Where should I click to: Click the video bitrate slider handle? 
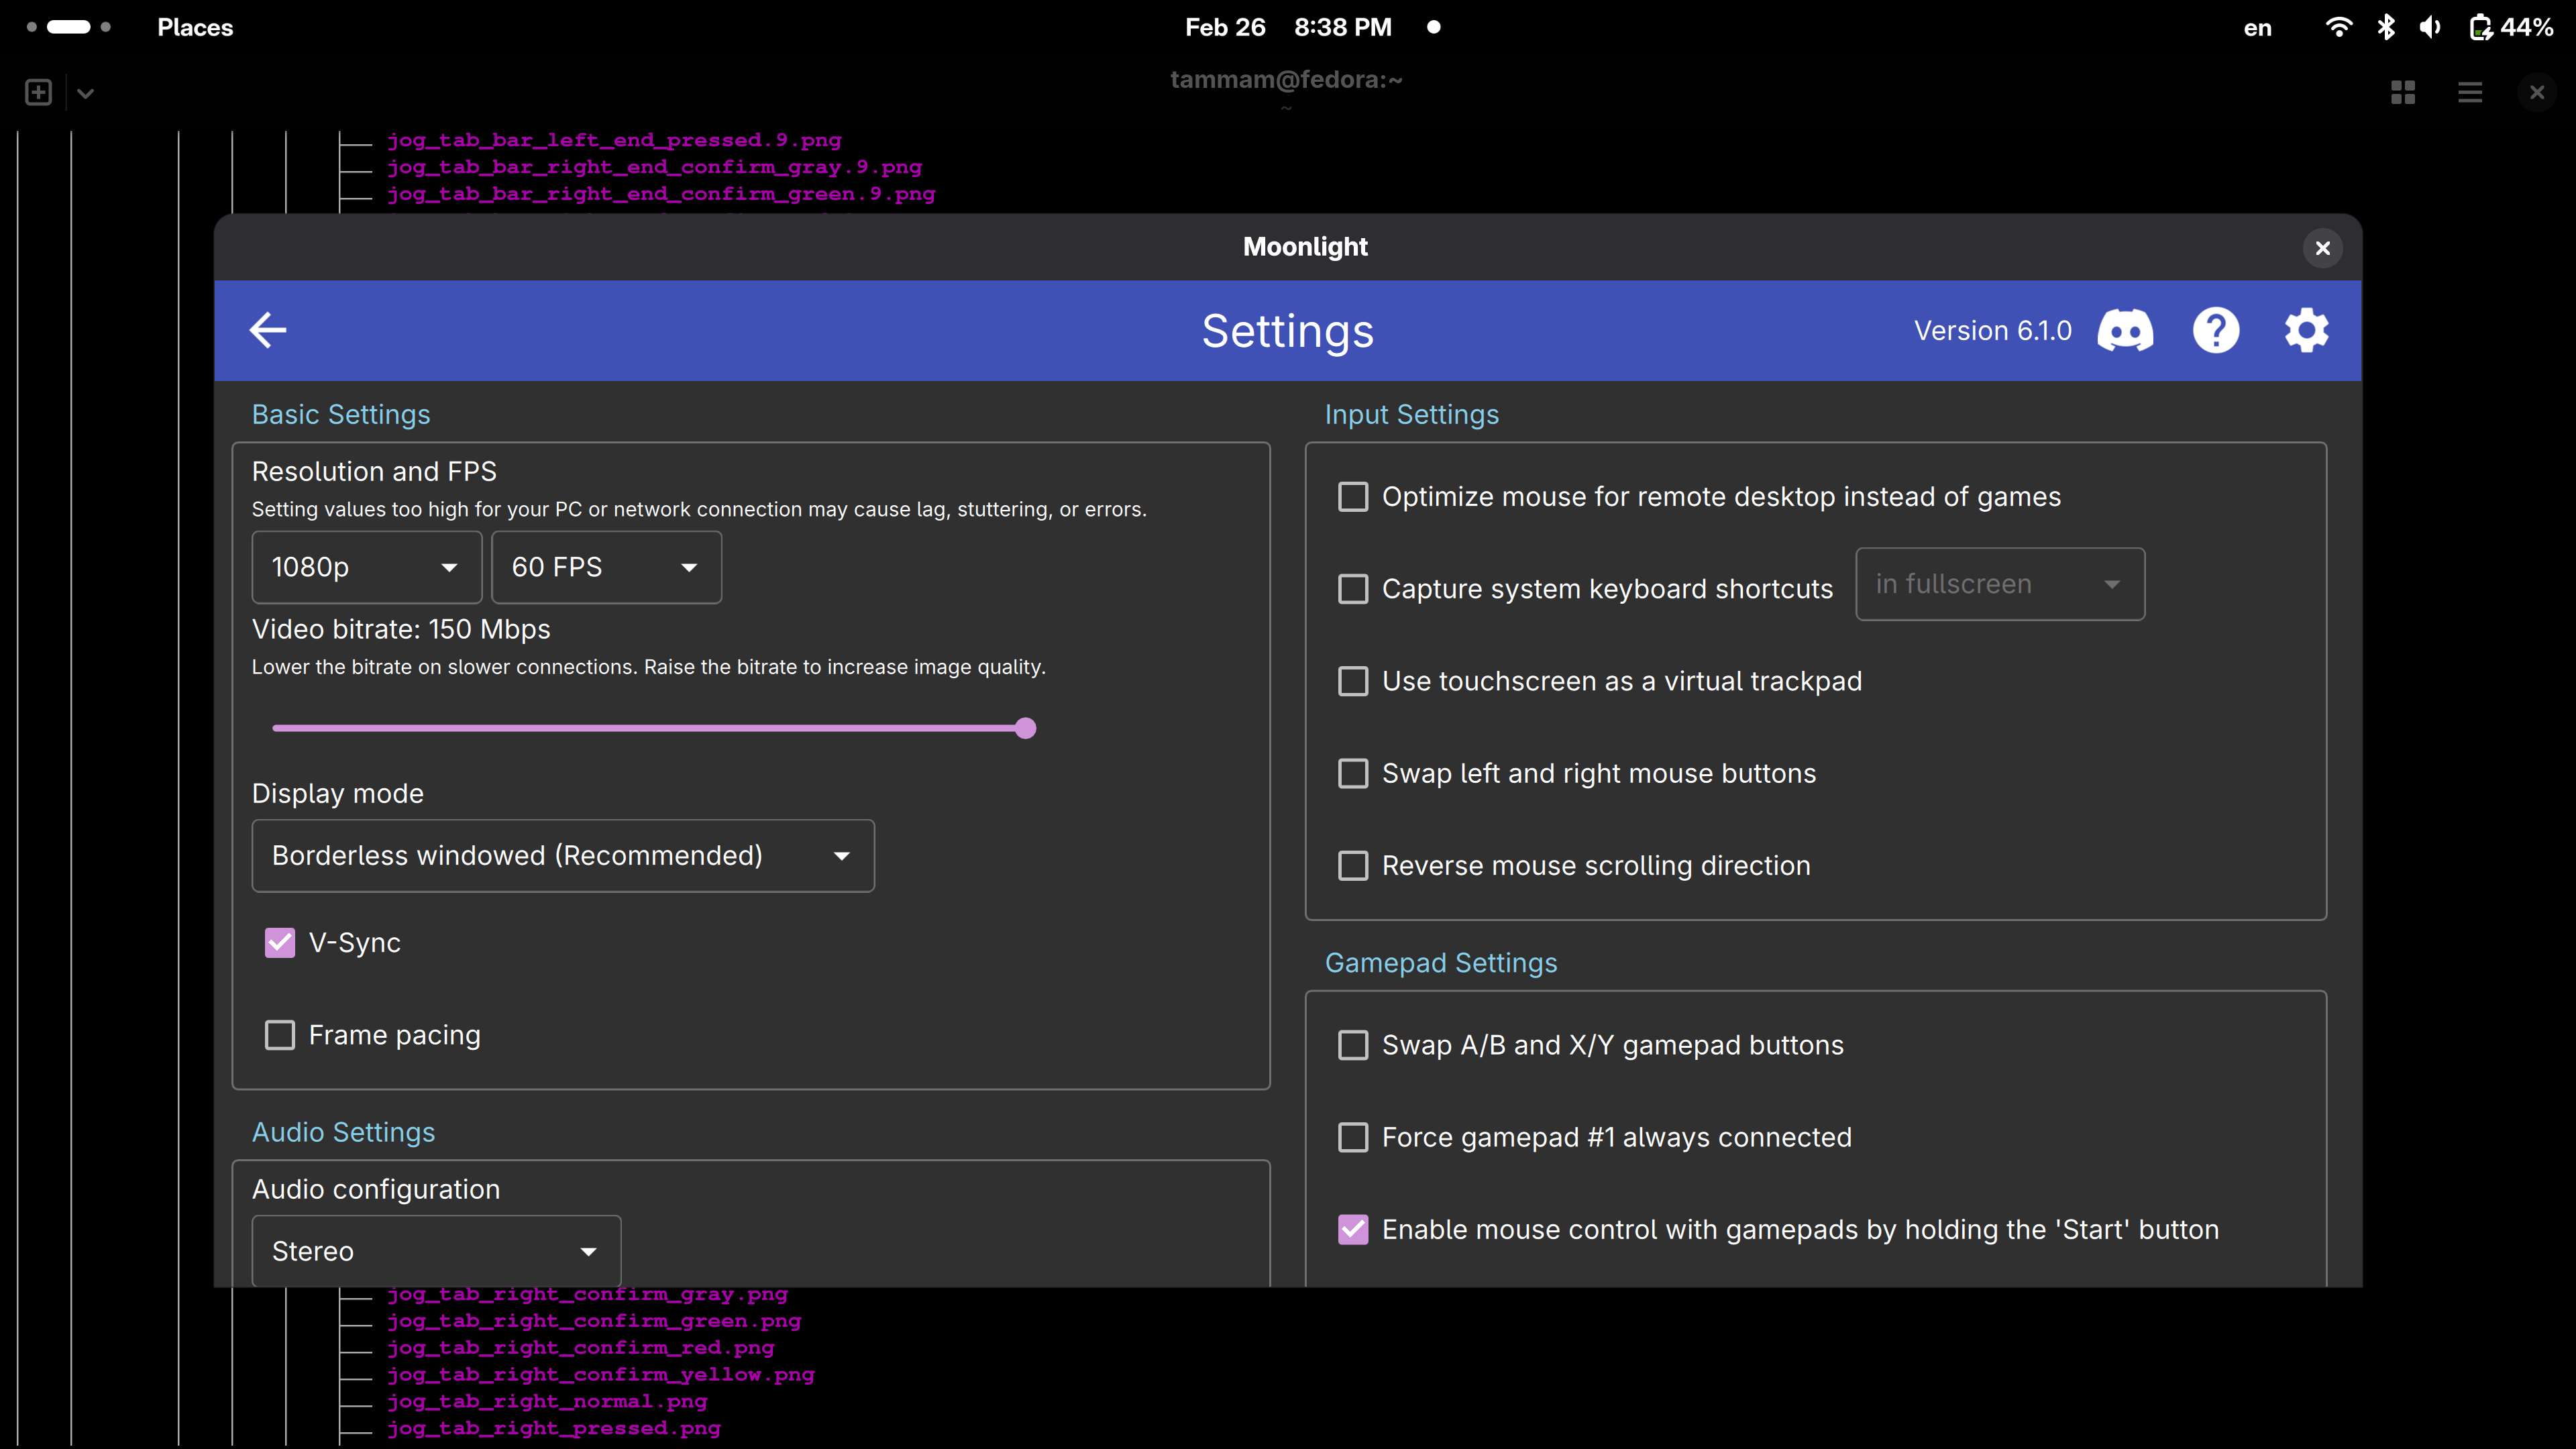click(1025, 728)
